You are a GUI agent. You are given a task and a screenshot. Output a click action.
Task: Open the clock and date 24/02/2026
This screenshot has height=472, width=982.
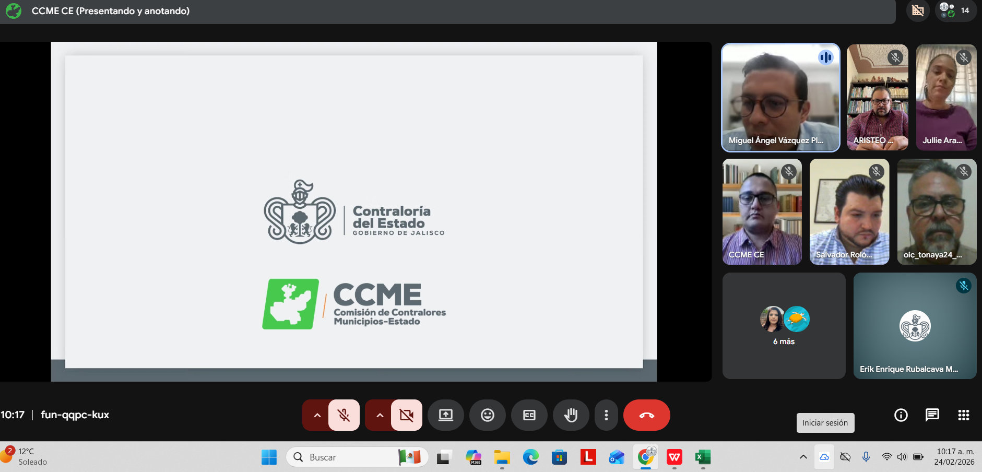(x=955, y=457)
